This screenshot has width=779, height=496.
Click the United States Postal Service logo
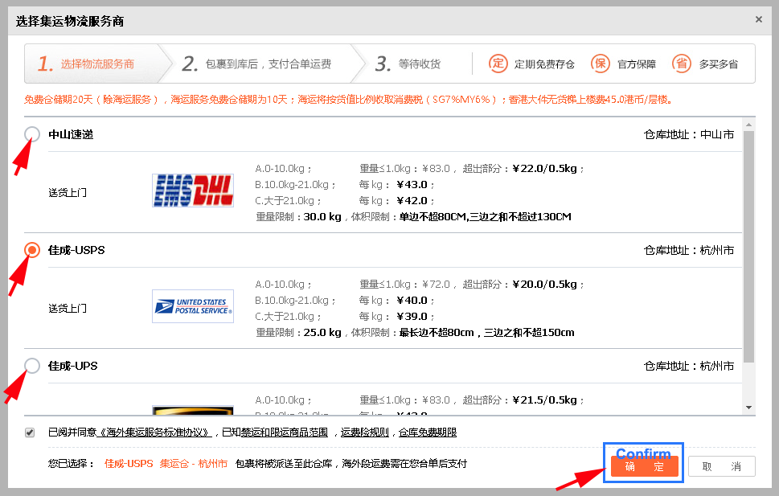(x=193, y=306)
